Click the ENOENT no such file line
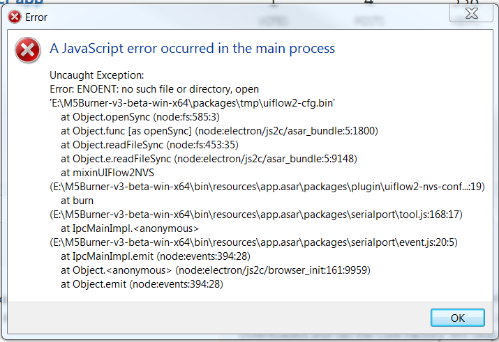 [x=154, y=89]
